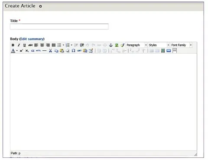Insert blockquote
This screenshot has width=208, height=160.
(33, 51)
